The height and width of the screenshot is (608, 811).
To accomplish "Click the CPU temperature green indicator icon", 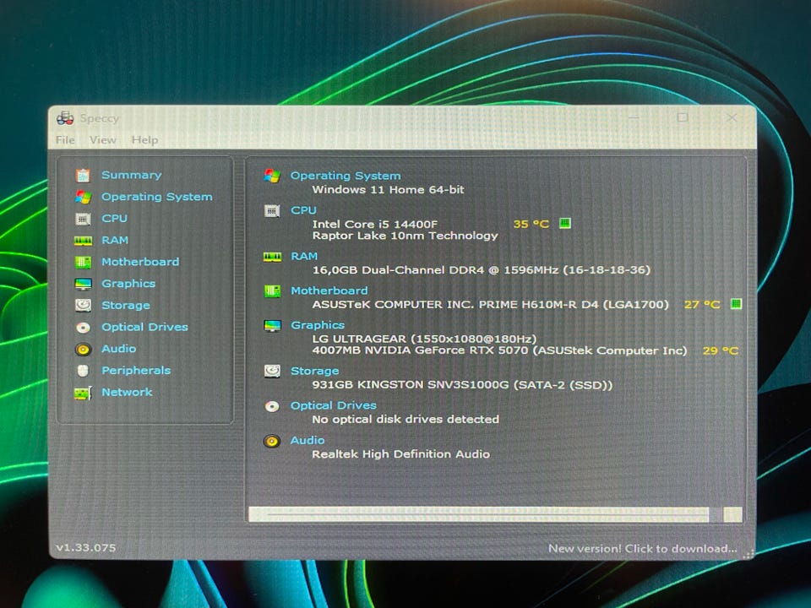I will click(x=565, y=223).
